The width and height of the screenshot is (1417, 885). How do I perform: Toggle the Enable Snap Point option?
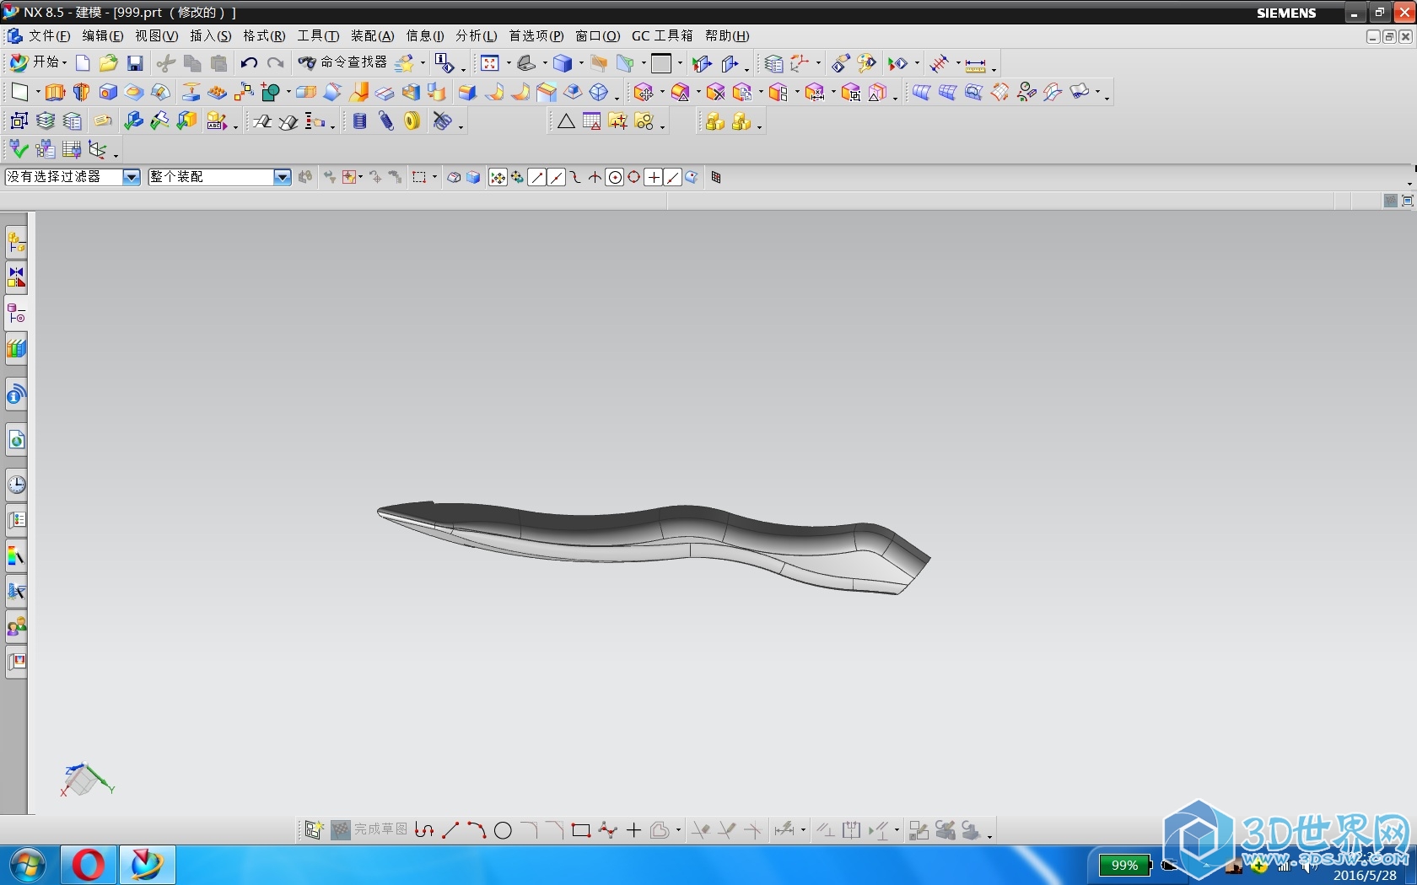tap(498, 177)
